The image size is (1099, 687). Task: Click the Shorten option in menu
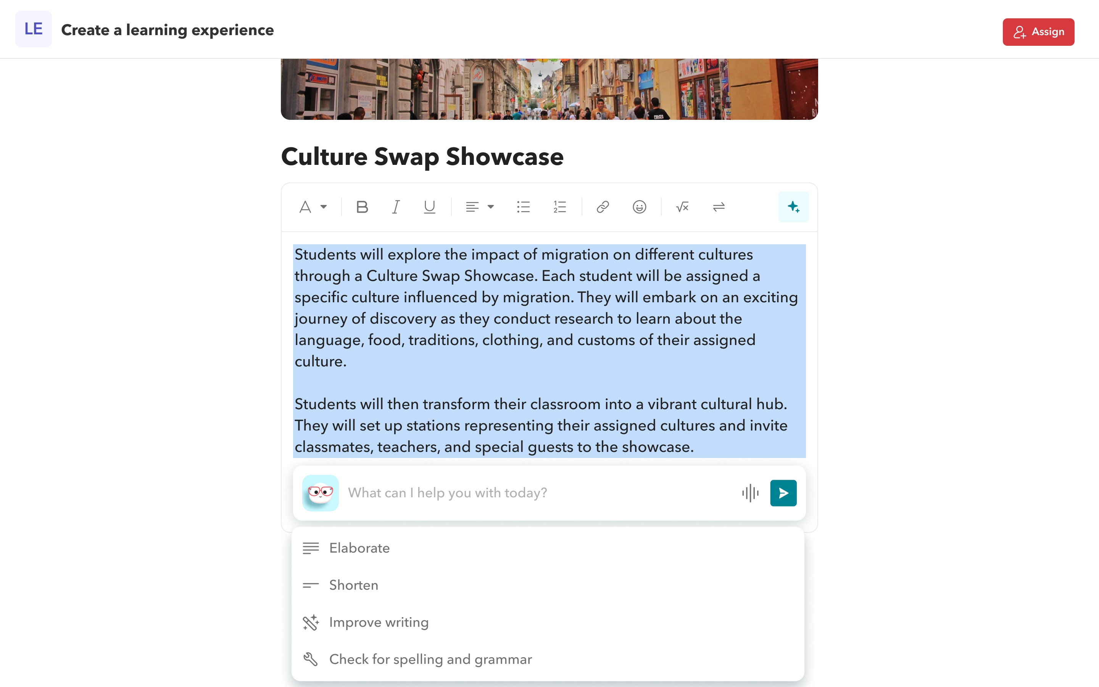coord(354,585)
